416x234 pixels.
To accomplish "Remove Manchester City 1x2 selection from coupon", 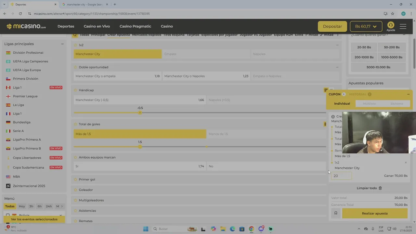I will [x=406, y=162].
